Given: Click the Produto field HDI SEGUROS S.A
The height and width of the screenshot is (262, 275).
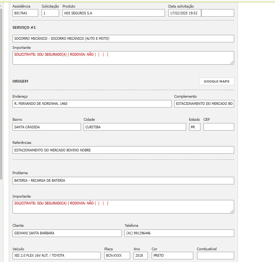Looking at the screenshot, I should pyautogui.click(x=113, y=13).
